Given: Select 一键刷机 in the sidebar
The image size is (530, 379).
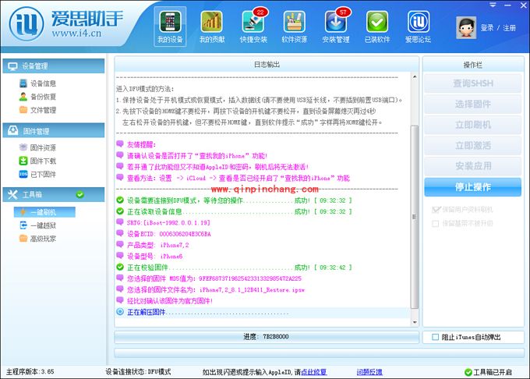Looking at the screenshot, I should (44, 212).
